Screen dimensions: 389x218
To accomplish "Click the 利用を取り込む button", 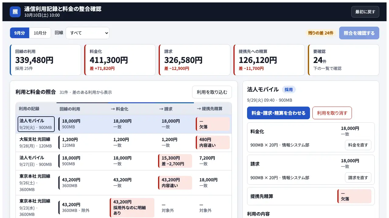I will pos(212,92).
